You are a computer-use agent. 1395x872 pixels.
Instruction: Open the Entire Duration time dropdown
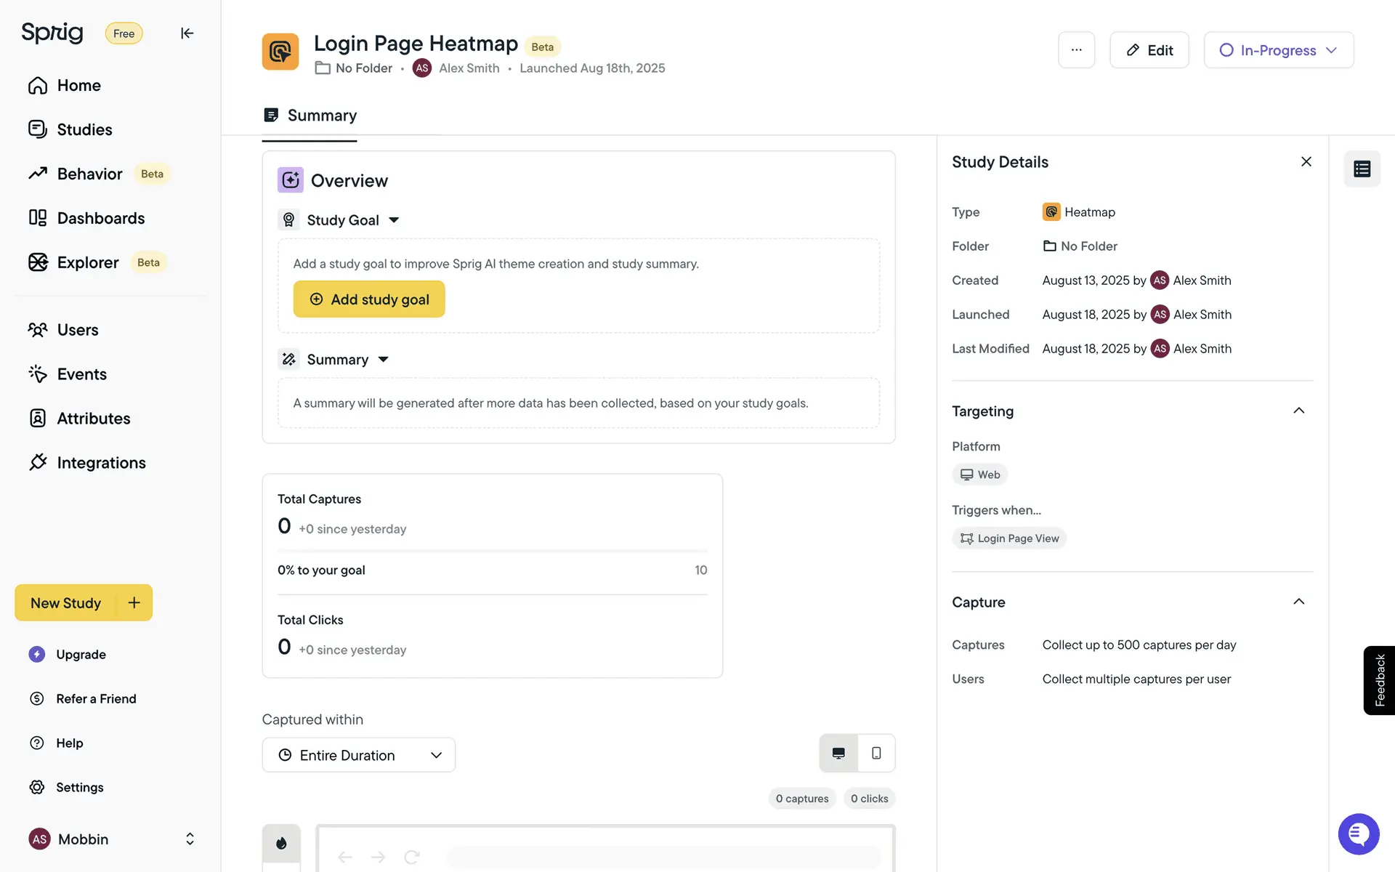click(x=359, y=755)
